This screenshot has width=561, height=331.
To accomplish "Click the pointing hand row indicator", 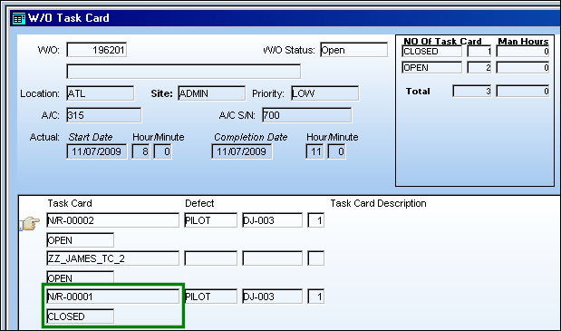I will pos(29,223).
